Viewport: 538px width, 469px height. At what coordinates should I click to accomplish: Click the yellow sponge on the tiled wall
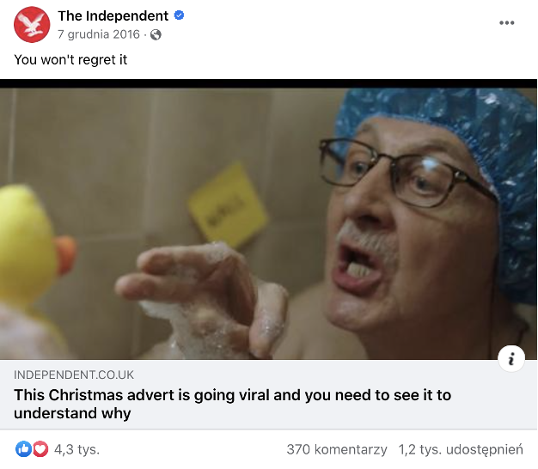[x=228, y=204]
